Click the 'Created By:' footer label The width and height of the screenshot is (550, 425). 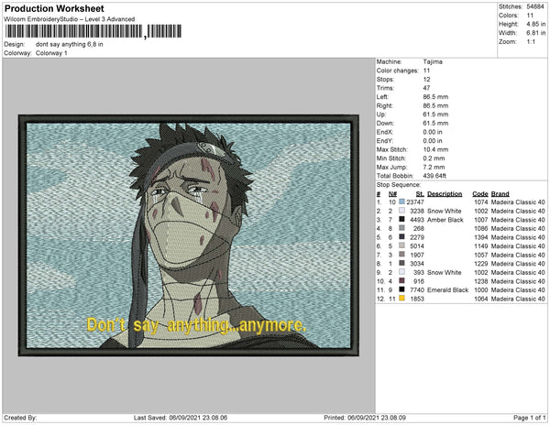point(20,418)
